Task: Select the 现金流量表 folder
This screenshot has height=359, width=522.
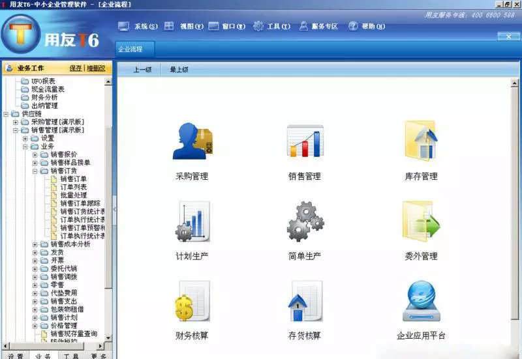Action: pyautogui.click(x=48, y=89)
